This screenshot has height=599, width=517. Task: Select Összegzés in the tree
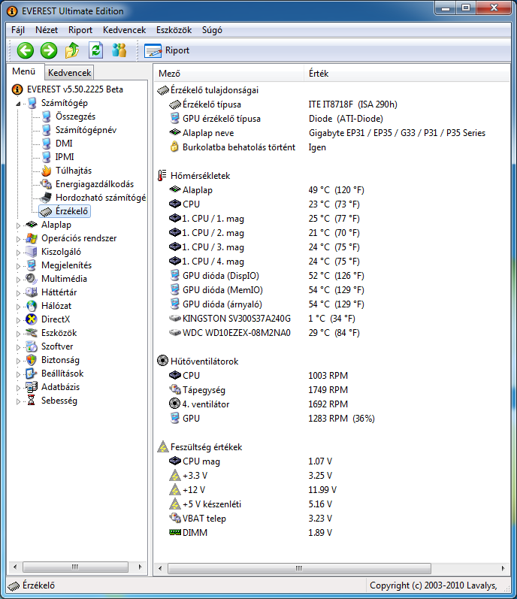click(x=75, y=116)
